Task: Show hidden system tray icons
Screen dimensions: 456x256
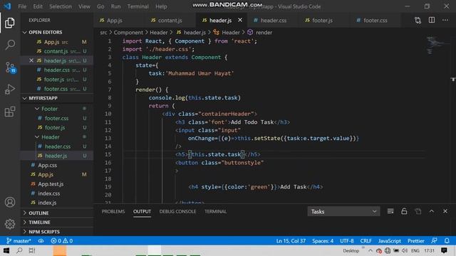Action: pos(370,250)
